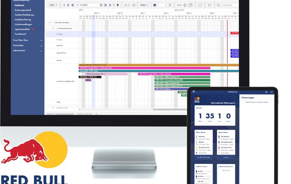Click the number field showing 2
291x184 pixels.
(x=163, y=5)
